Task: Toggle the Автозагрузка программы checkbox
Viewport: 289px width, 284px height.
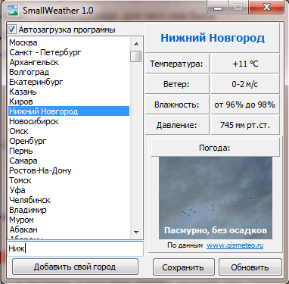Action: pyautogui.click(x=11, y=30)
